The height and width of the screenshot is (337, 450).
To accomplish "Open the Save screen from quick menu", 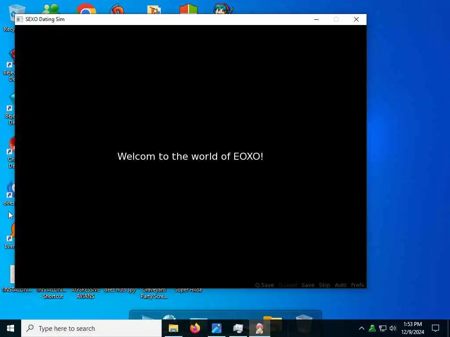I will click(x=308, y=285).
